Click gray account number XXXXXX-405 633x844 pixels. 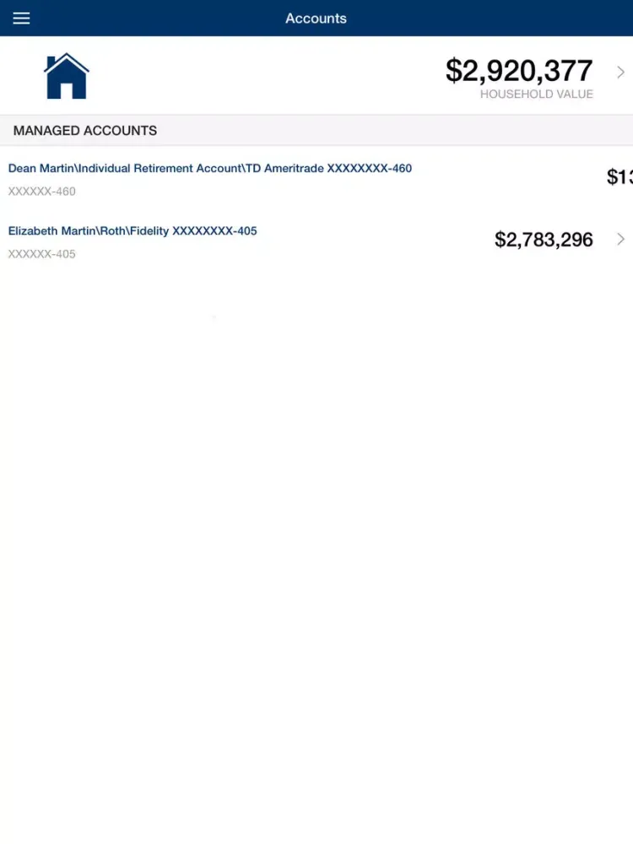[42, 254]
